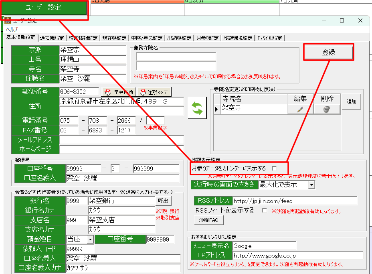Screen dimensions: 372x274
Task: Switch to the 出納帳設定 tab
Action: (x=179, y=38)
